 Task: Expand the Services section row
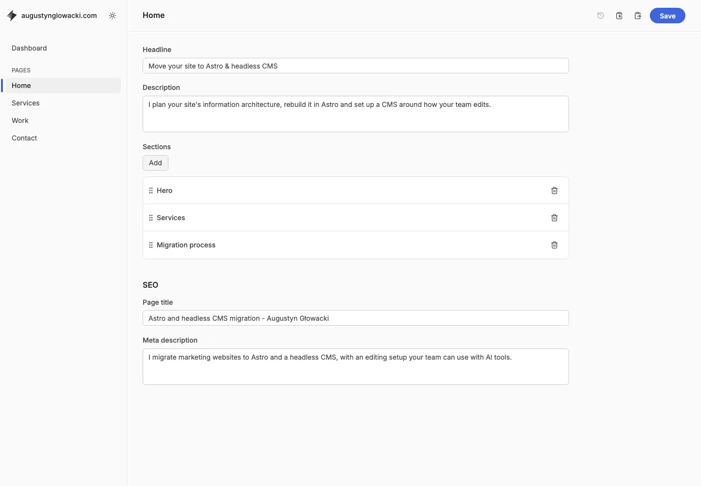[x=355, y=218]
